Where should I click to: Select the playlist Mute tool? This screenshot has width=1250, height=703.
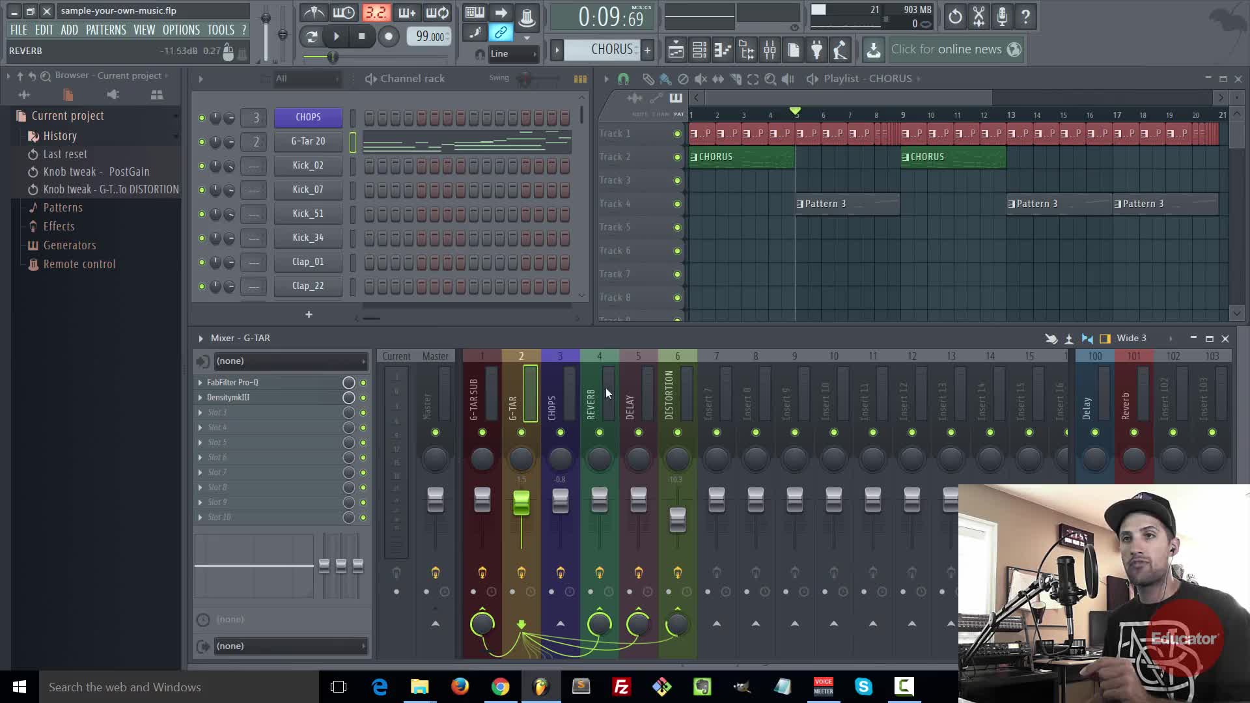(701, 79)
